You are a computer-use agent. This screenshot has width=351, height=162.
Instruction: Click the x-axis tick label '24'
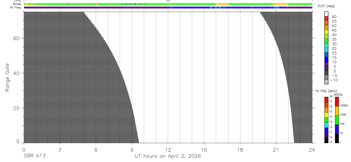coord(312,150)
